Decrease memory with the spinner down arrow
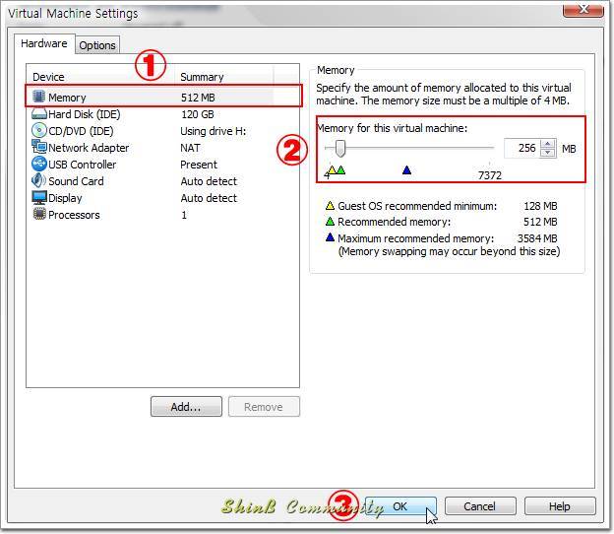Screen dimensions: 614x534 click(x=548, y=153)
